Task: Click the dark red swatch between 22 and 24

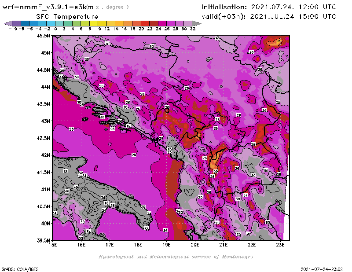Action: [154, 23]
